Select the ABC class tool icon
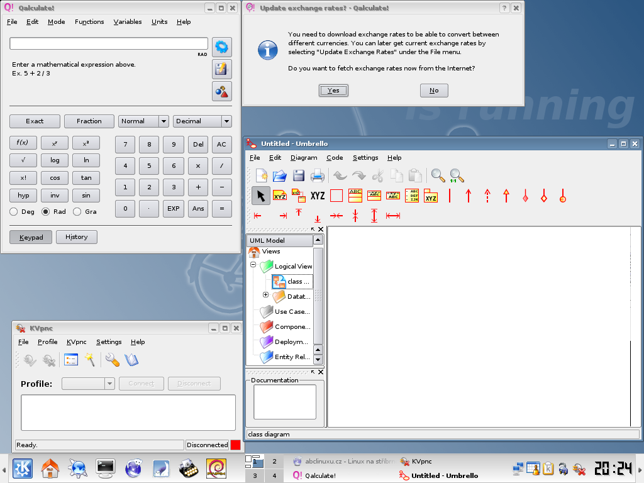The image size is (644, 483). click(355, 196)
